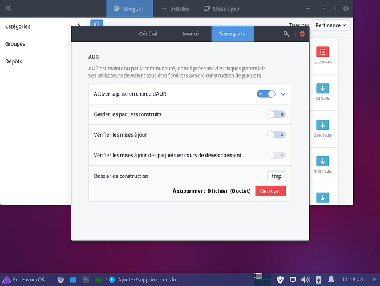Open the hamburger menu in main window
380x286 pixels.
pyautogui.click(x=308, y=9)
